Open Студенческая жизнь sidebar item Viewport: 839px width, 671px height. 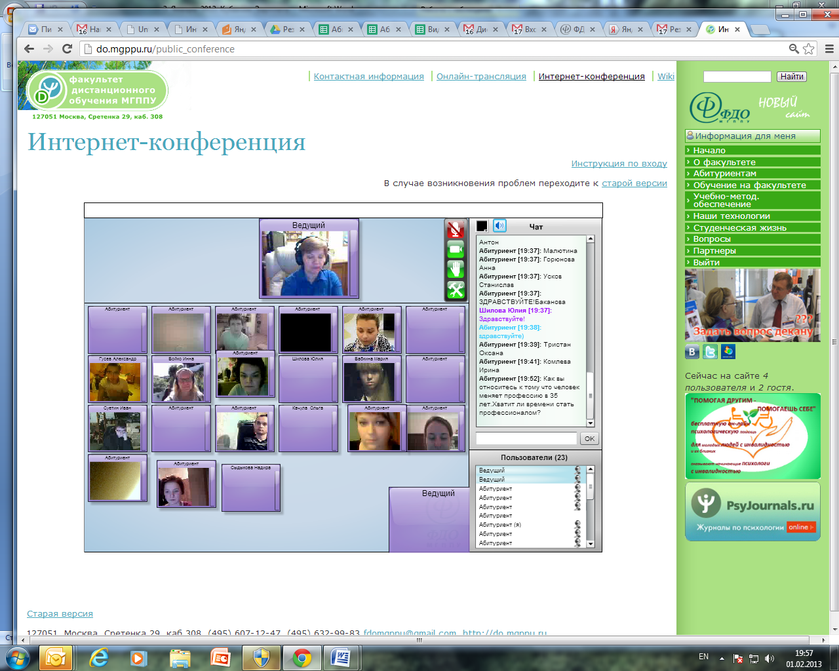pyautogui.click(x=752, y=227)
